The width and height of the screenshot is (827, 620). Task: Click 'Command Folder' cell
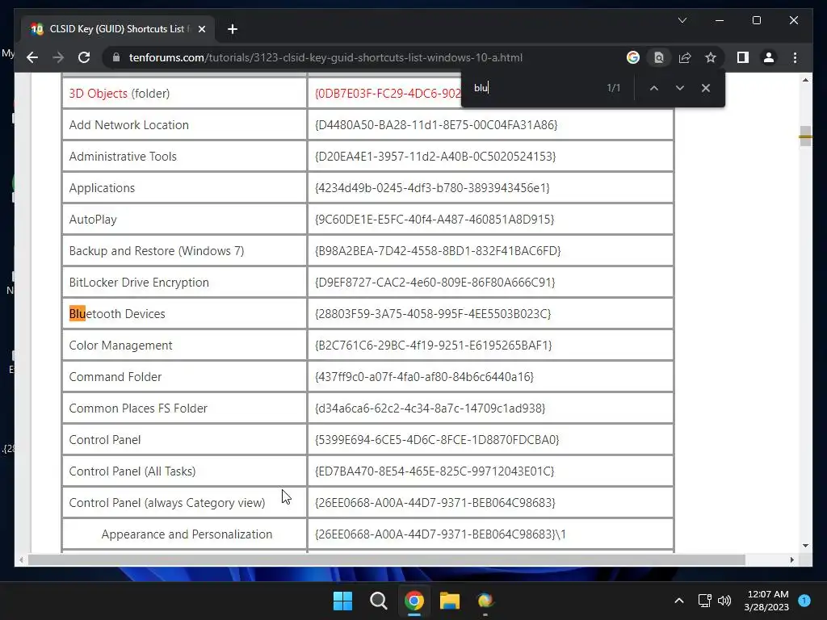tap(184, 376)
